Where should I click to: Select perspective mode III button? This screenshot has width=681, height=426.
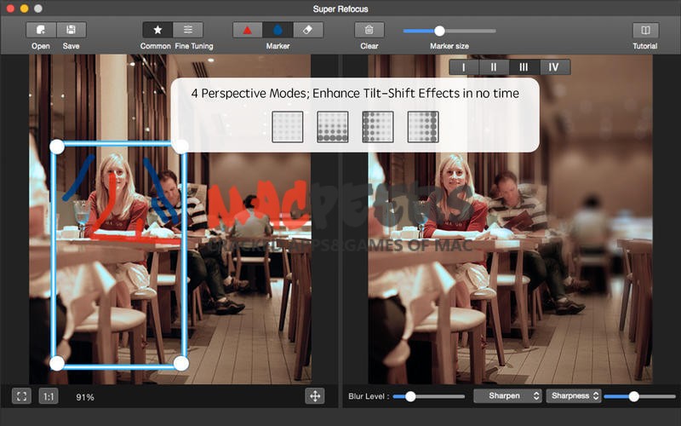pyautogui.click(x=524, y=67)
